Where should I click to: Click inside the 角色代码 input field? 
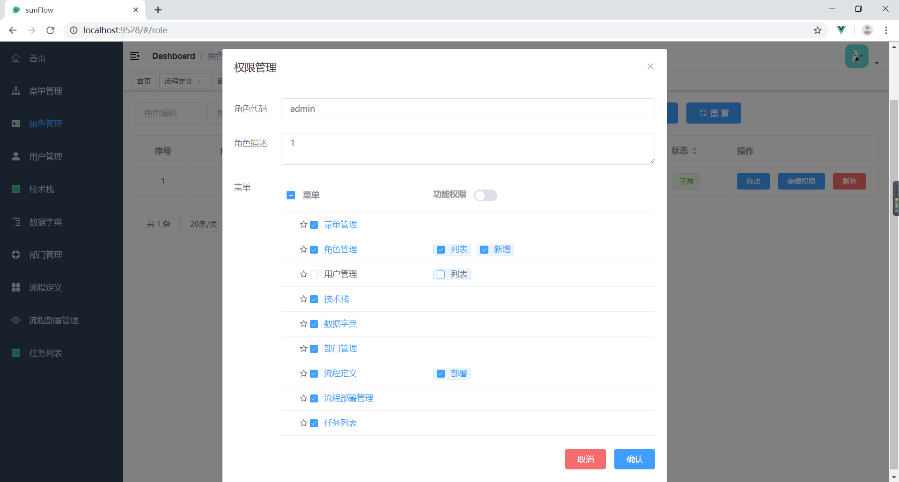[467, 109]
